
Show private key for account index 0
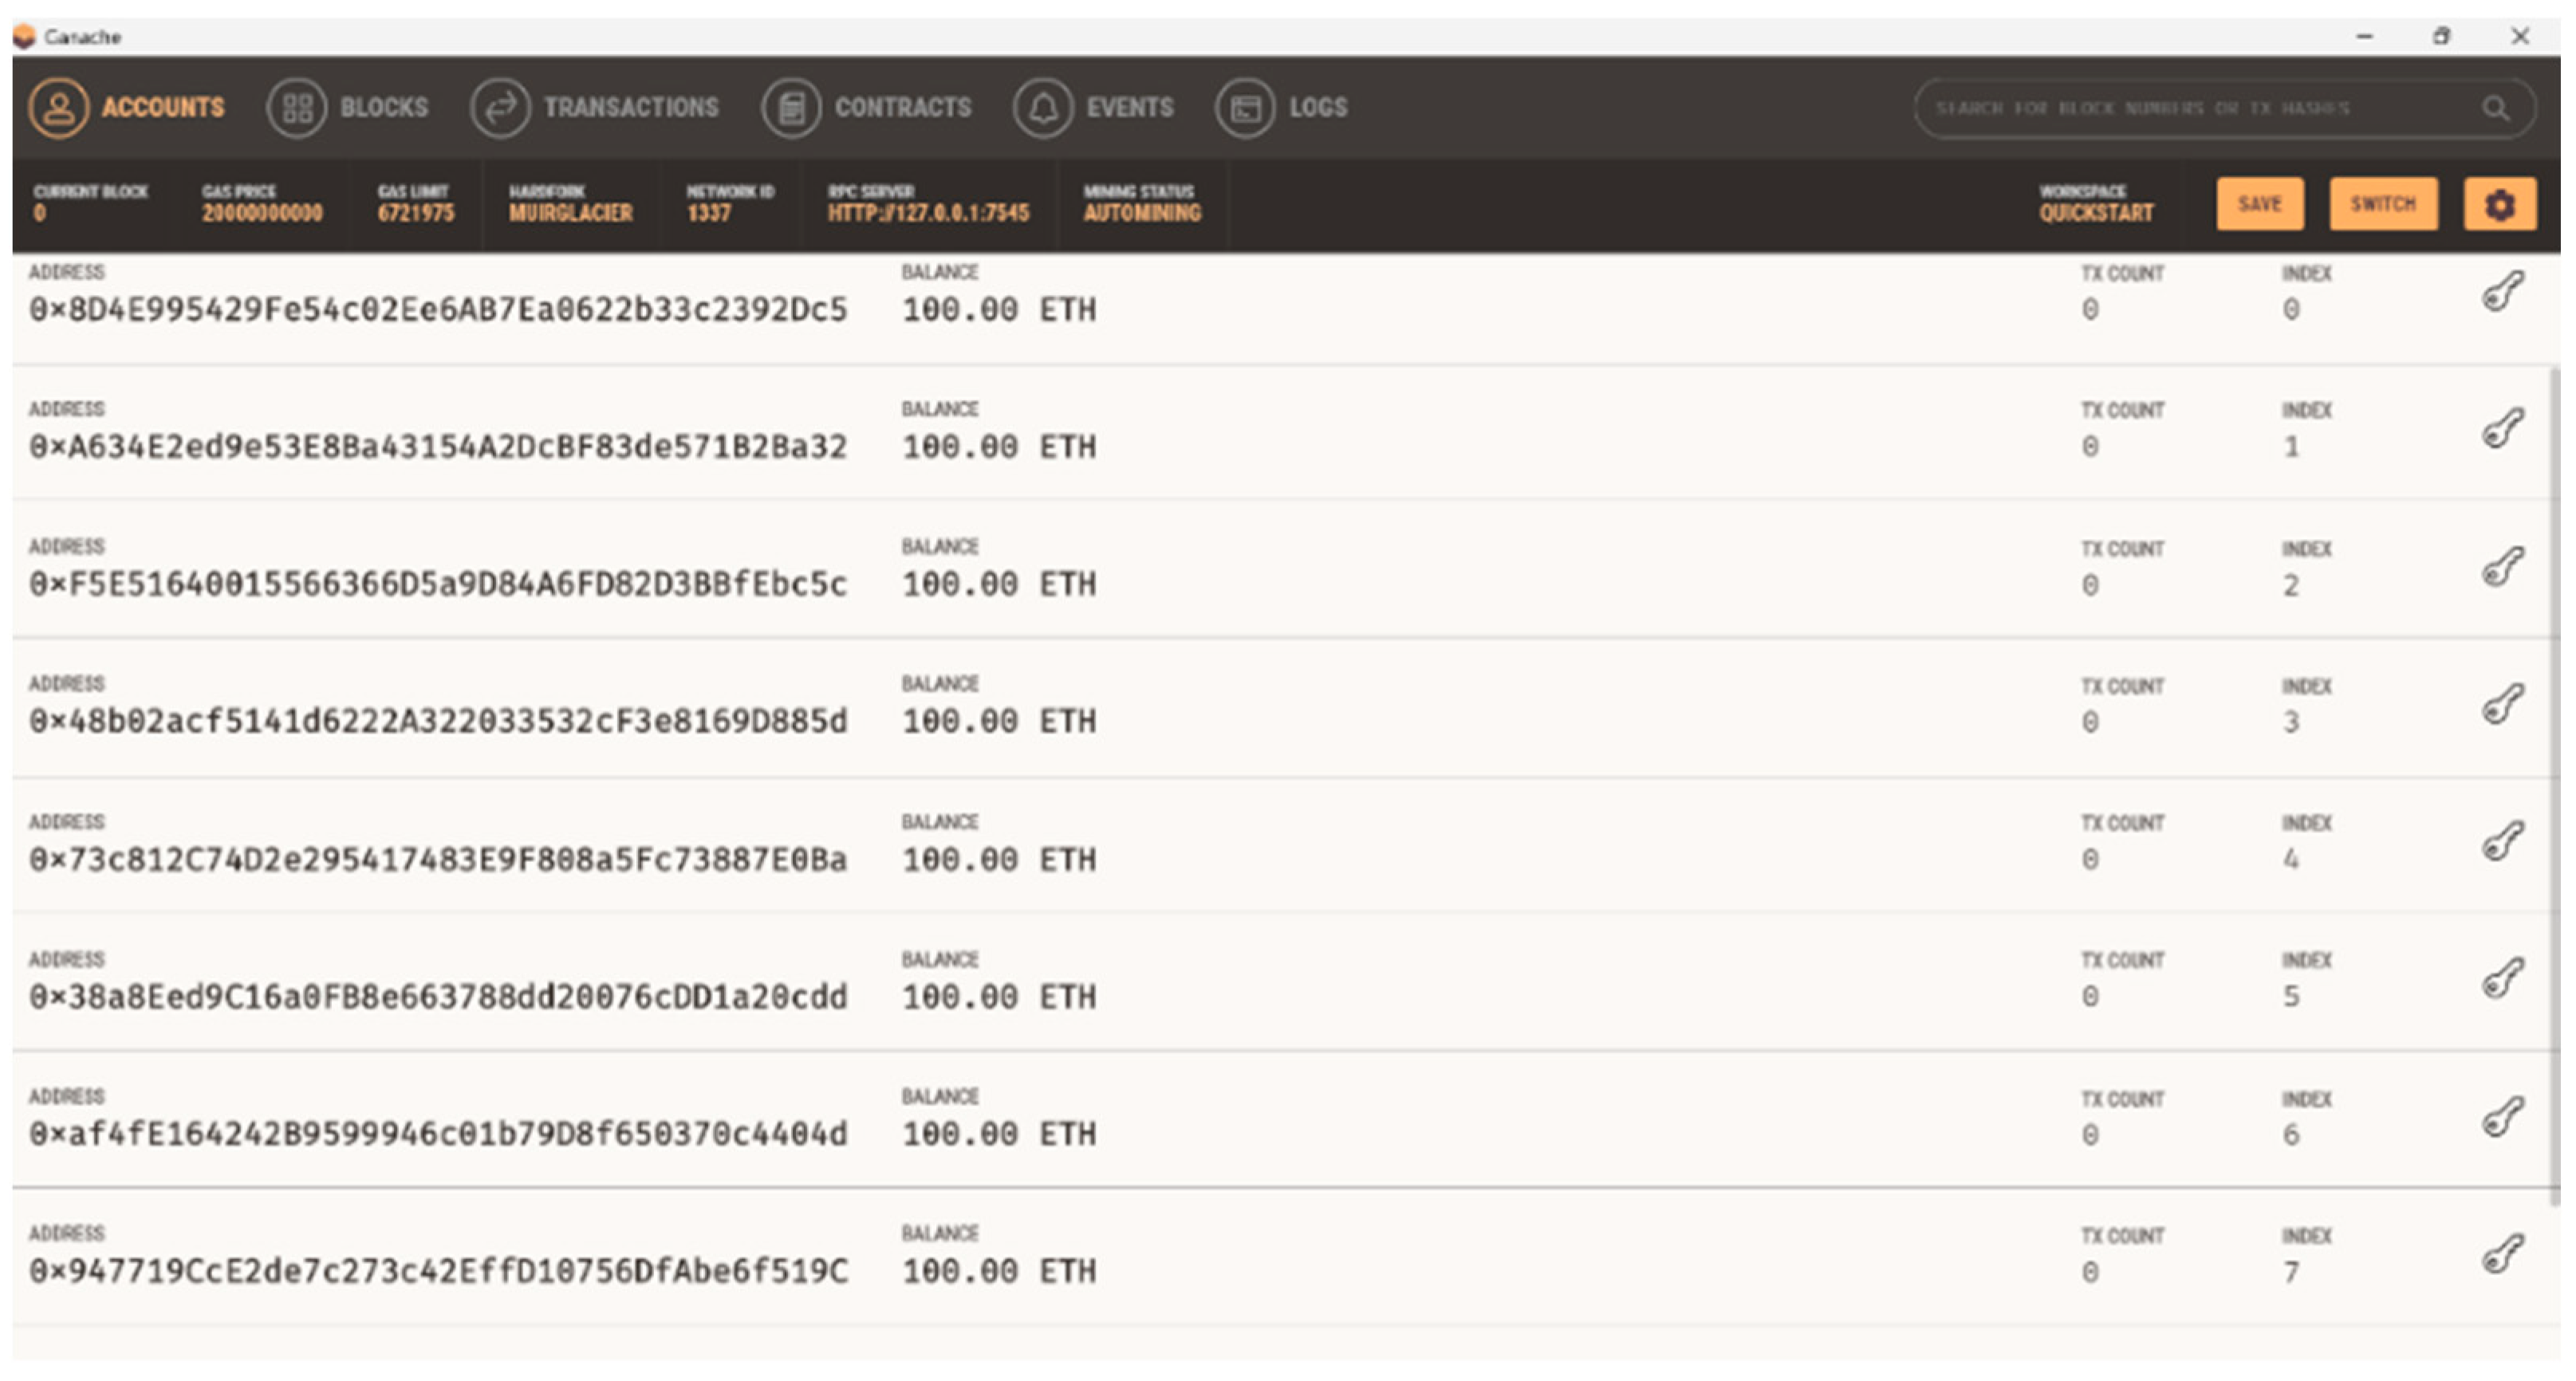(2503, 292)
